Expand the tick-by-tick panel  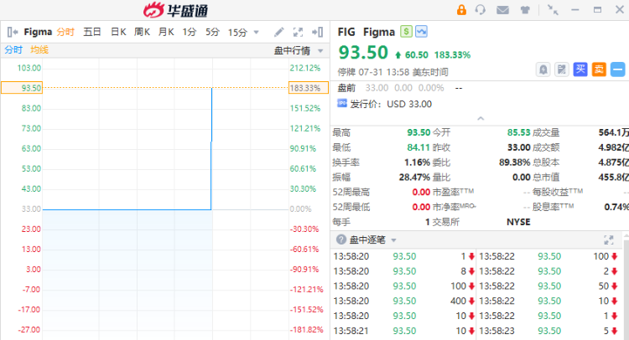(609, 240)
